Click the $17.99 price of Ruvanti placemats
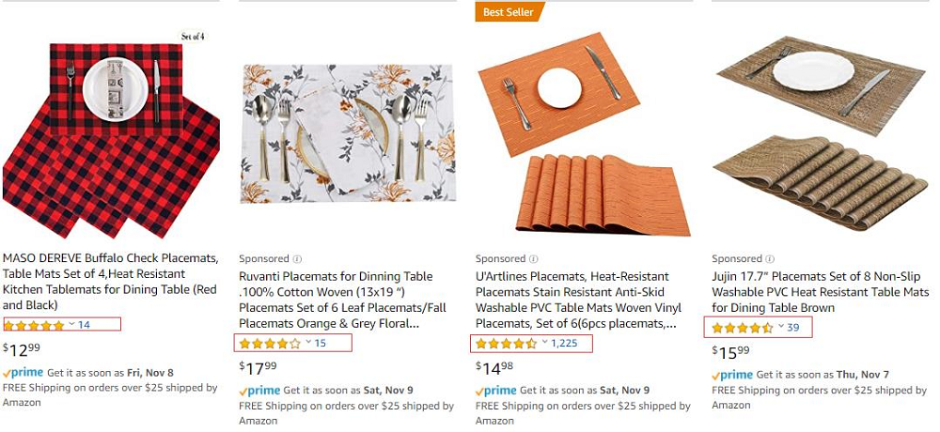Viewport: 940px width, 432px height. (257, 367)
